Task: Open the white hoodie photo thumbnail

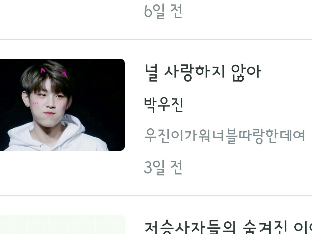Action: pyautogui.click(x=62, y=105)
